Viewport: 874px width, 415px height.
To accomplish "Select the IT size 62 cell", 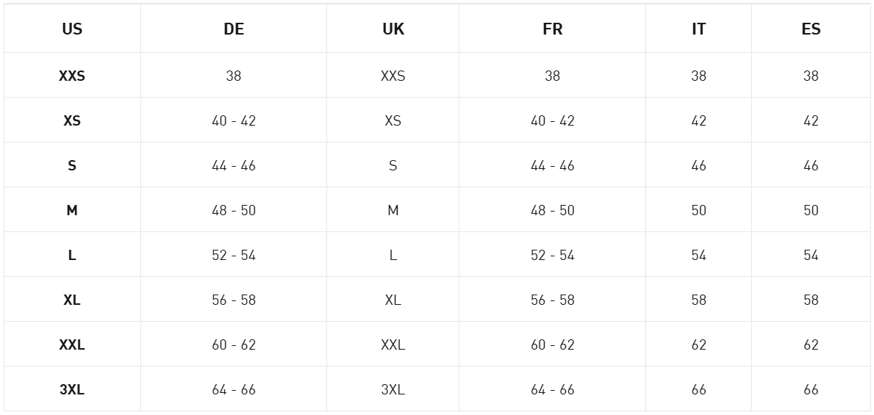I will pyautogui.click(x=698, y=344).
